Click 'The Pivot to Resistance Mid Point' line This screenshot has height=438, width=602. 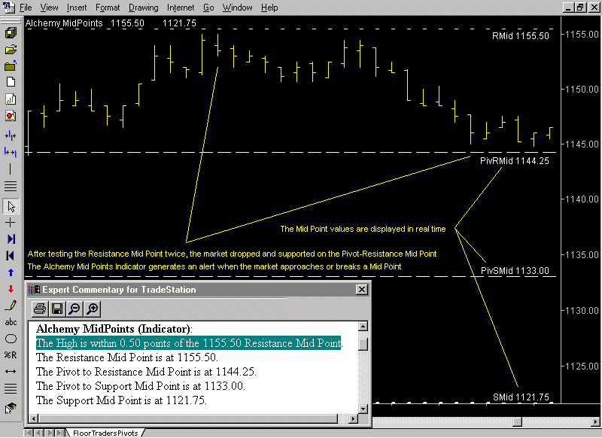[146, 372]
